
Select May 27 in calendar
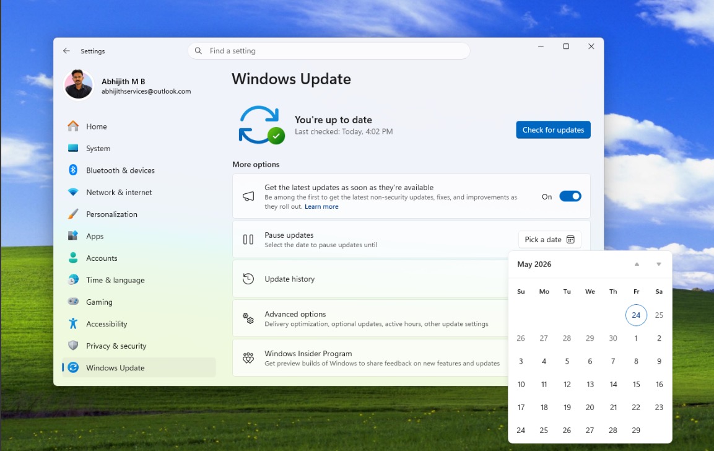click(590, 430)
